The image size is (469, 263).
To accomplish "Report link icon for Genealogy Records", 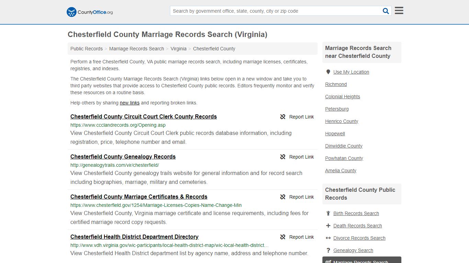I will pos(283,157).
